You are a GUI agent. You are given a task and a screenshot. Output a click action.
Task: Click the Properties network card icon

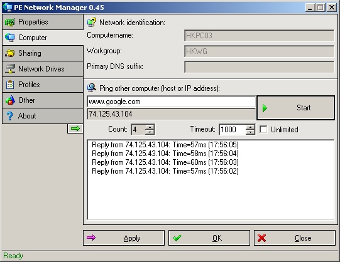10,23
